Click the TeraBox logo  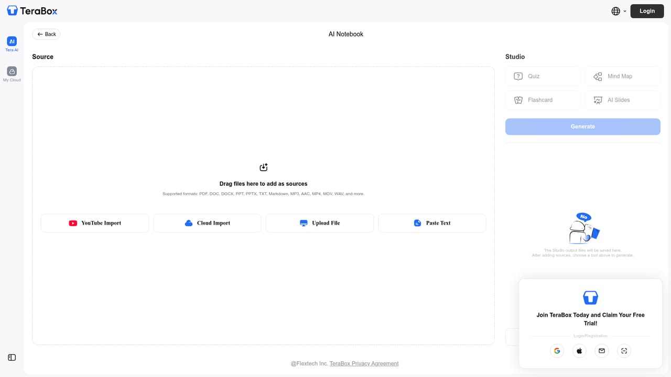click(x=32, y=11)
